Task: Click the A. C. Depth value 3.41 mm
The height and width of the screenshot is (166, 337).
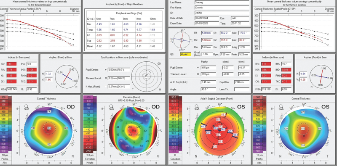Action: pyautogui.click(x=208, y=82)
